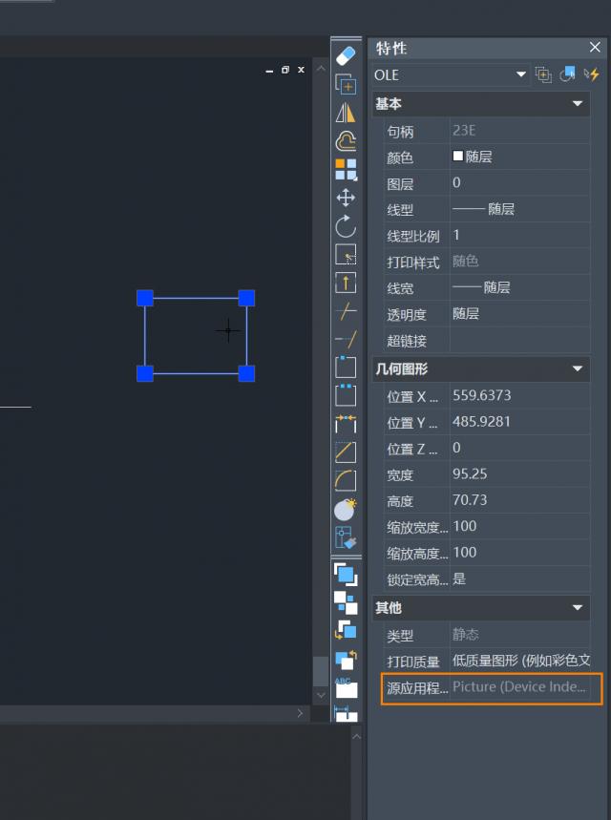Toggle the add-to-selection mode icon in 特性 panel
611x820 pixels.
543,74
